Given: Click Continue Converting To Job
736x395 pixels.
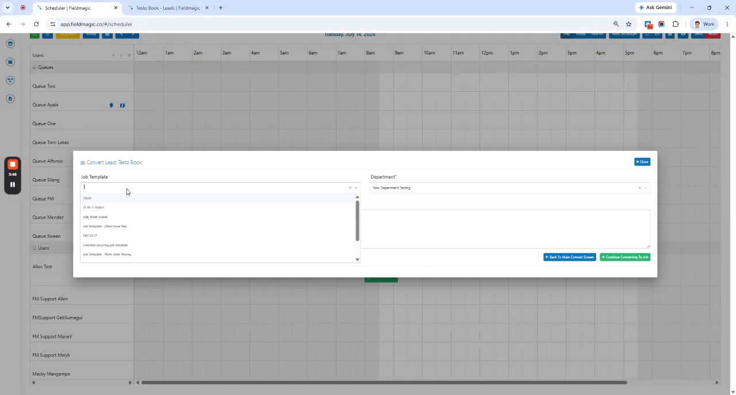Looking at the screenshot, I should 625,257.
